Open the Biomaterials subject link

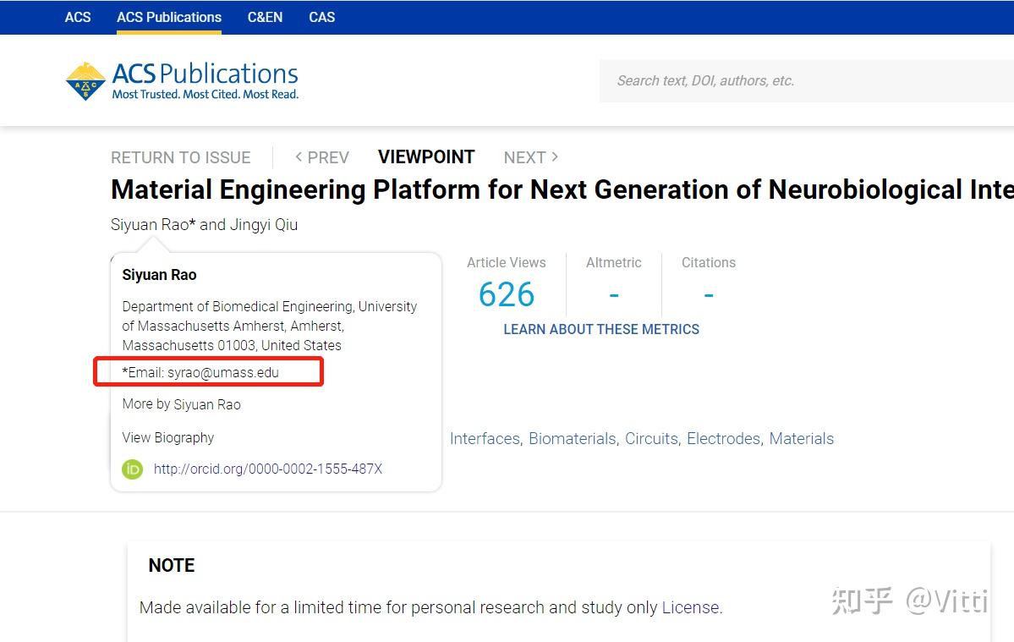click(573, 438)
